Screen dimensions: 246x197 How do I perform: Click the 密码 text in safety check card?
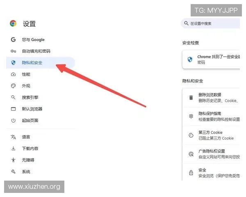tap(201, 62)
